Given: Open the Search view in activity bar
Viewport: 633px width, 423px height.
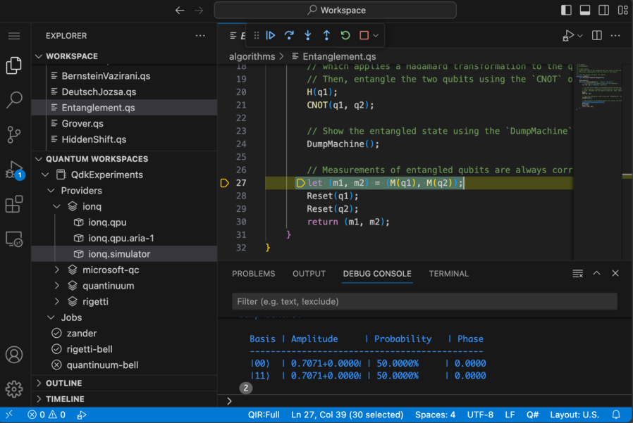Looking at the screenshot, I should tap(14, 100).
